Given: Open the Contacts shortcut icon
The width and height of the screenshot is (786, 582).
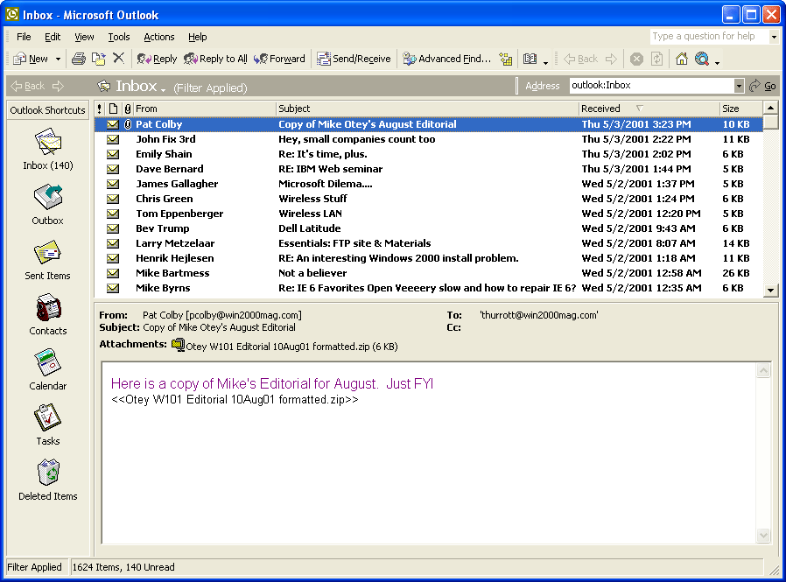Looking at the screenshot, I should pos(47,309).
